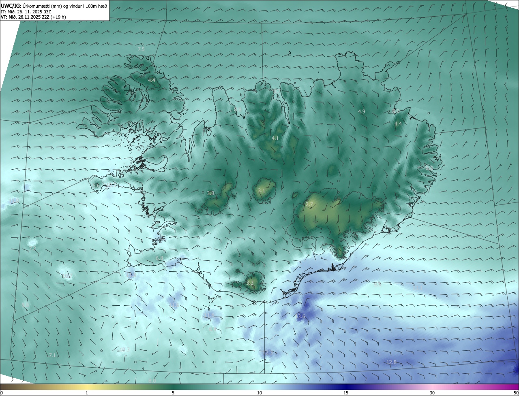Image resolution: width=519 pixels, height=396 pixels.
Task: Click the 4.9 precipitable water value
Action: (x=362, y=111)
